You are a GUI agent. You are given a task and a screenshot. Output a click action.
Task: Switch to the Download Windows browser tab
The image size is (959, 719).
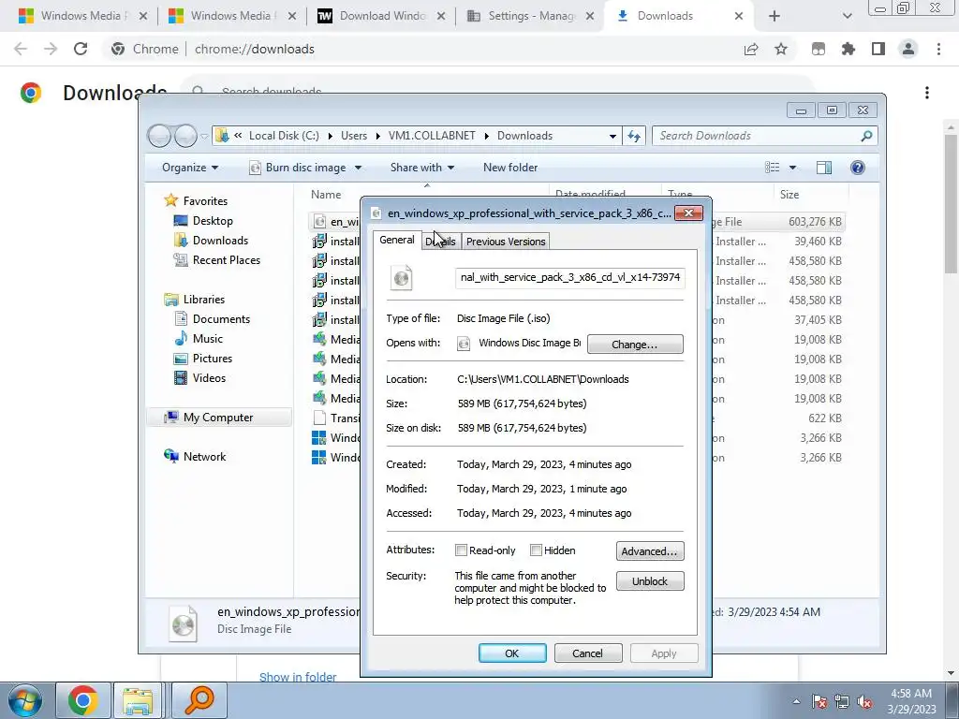380,17
